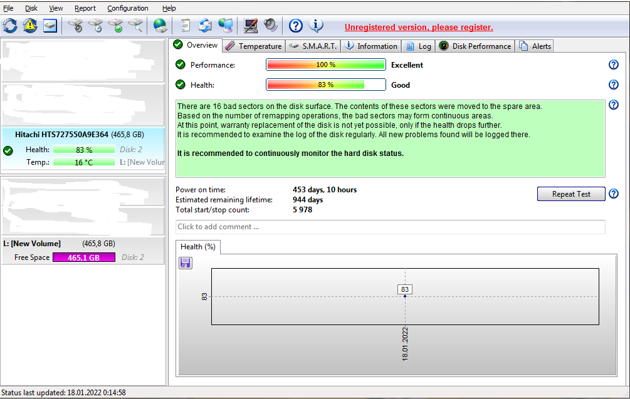This screenshot has width=630, height=399.
Task: Click help icon beside Repeat Test button
Action: click(613, 194)
